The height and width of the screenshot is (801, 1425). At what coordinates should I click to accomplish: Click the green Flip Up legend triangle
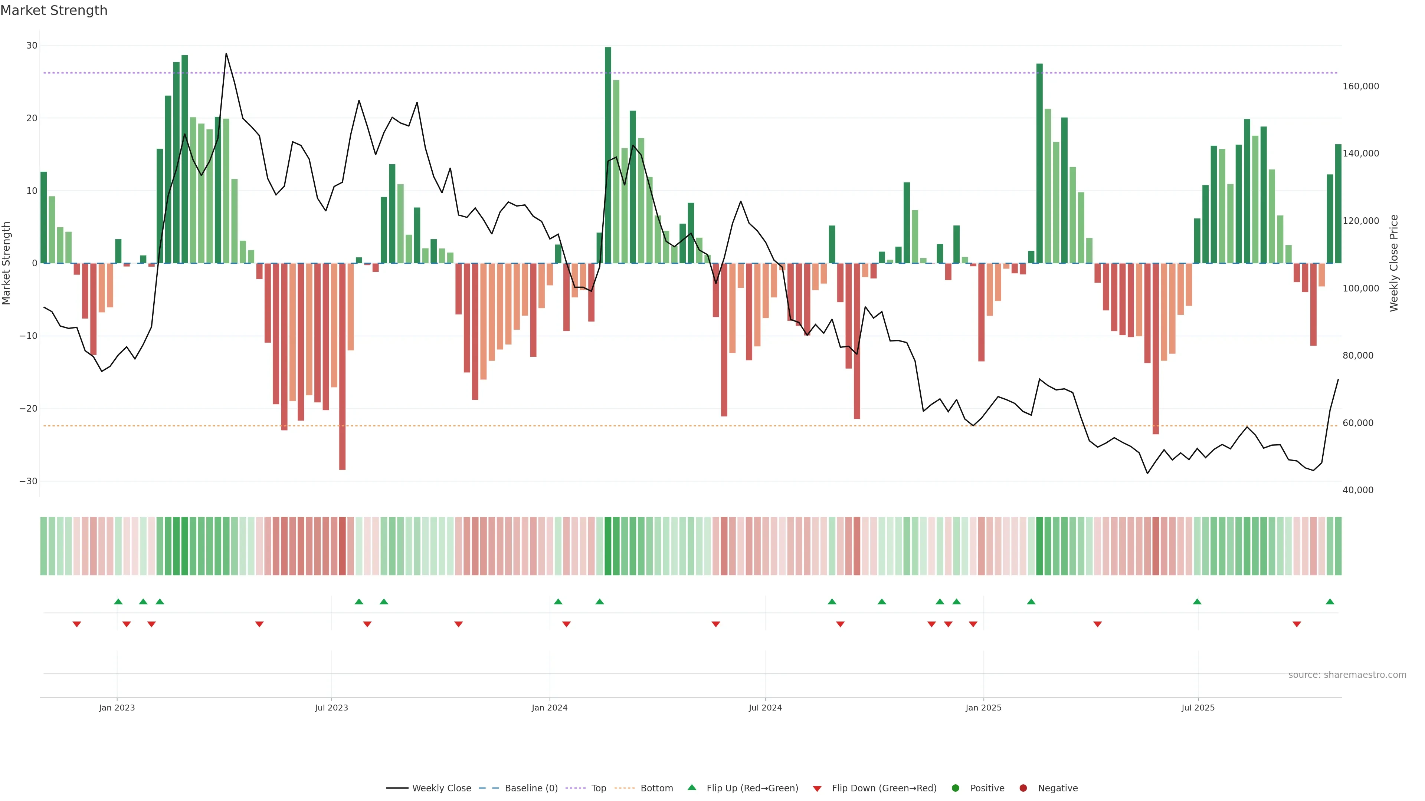(x=691, y=787)
